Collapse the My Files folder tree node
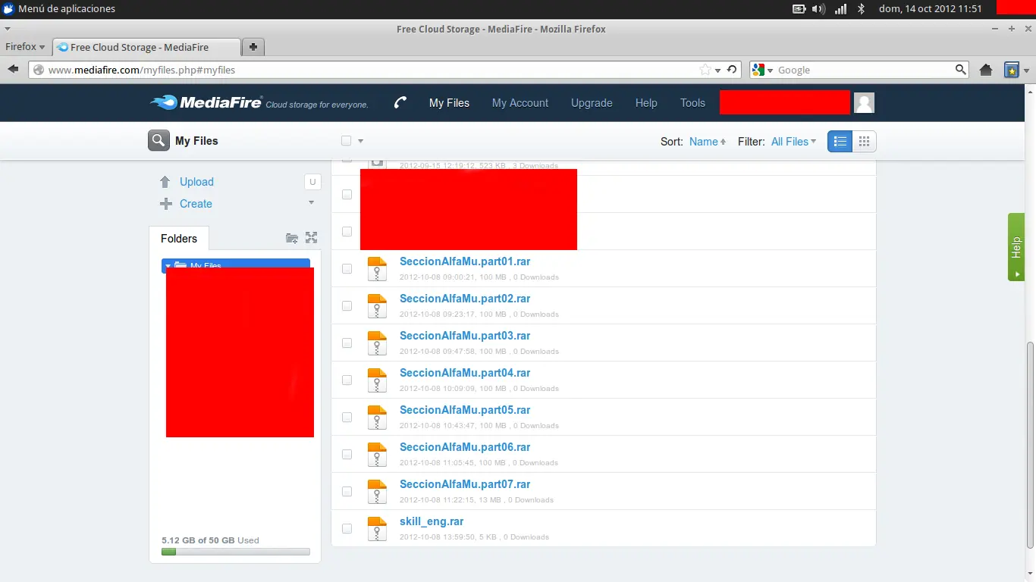This screenshot has width=1036, height=582. pos(168,265)
